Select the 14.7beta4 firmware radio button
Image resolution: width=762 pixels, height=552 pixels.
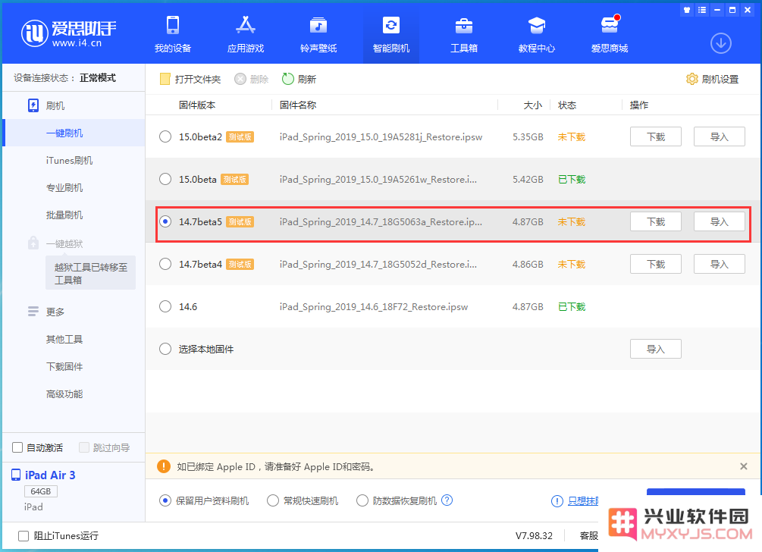[x=165, y=264]
